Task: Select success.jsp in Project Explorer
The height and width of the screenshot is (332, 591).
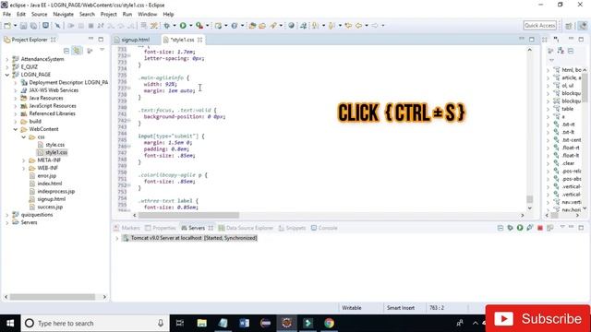Action: (50, 207)
